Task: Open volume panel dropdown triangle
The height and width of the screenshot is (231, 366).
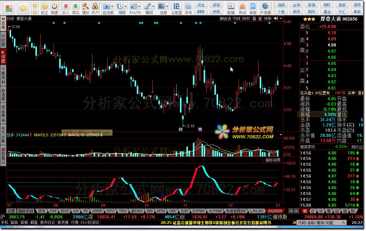Action: (x=281, y=135)
